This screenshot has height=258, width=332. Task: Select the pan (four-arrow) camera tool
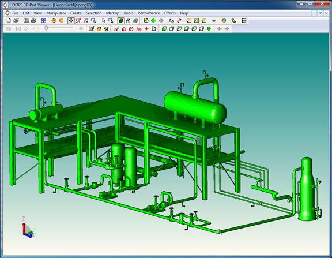coord(71,21)
